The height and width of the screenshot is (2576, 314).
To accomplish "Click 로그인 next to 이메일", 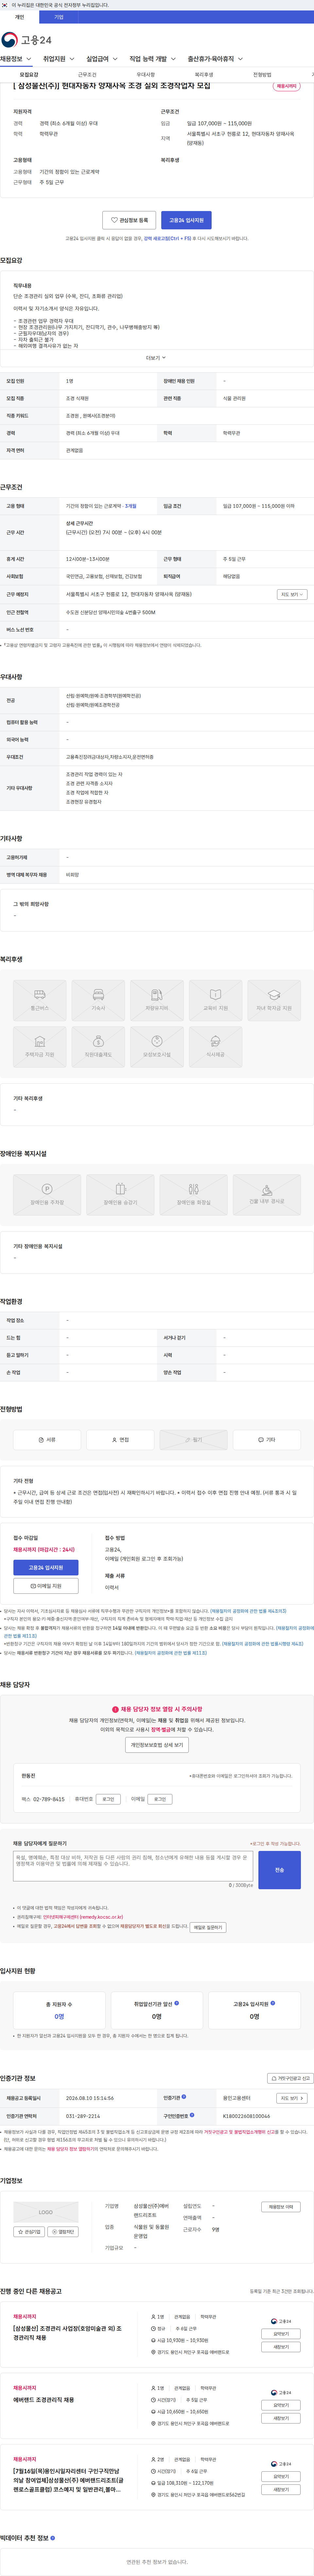I will (x=160, y=1799).
